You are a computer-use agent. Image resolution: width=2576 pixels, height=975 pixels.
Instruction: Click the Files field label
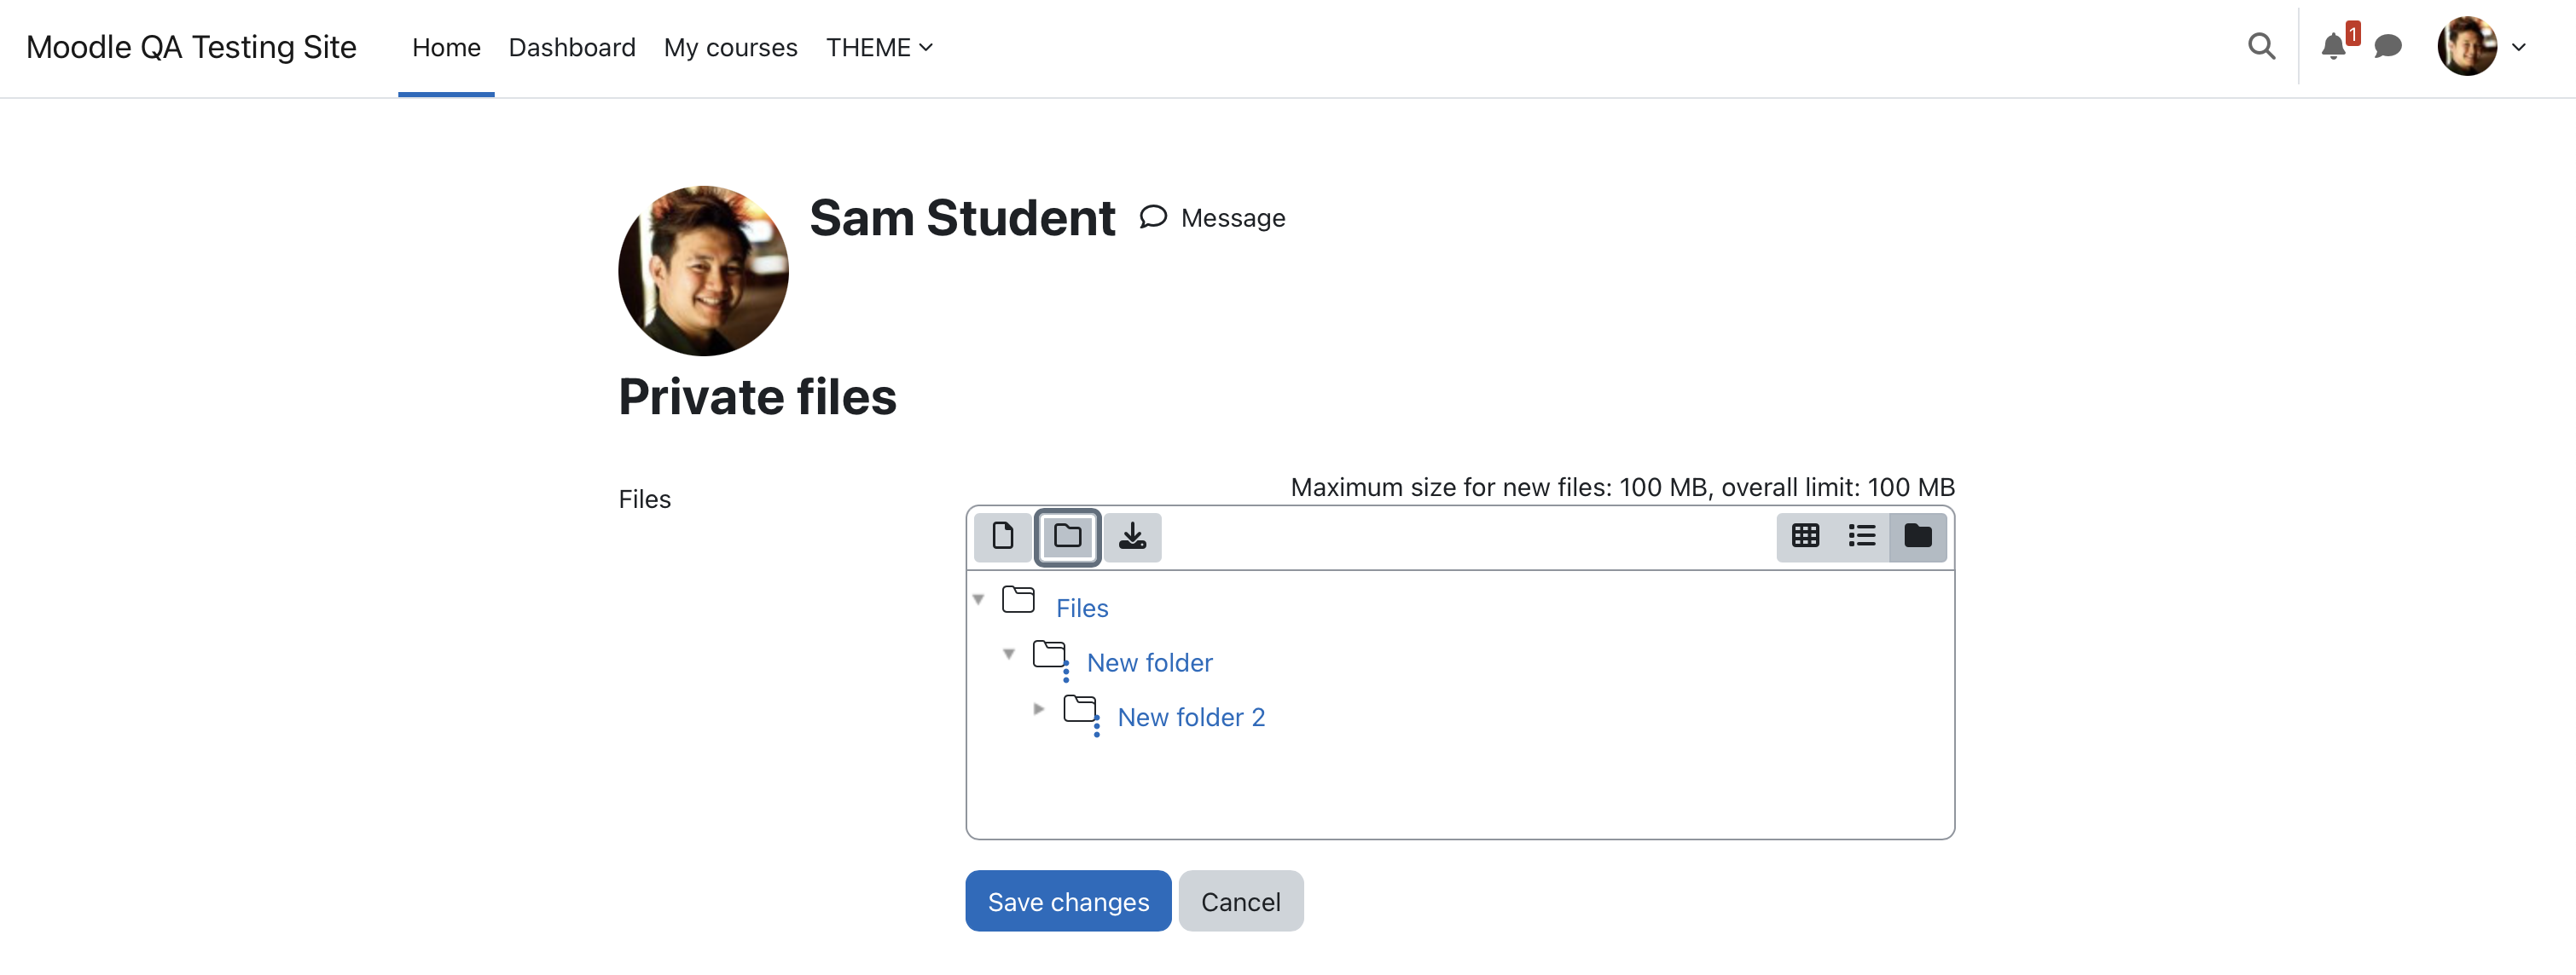(x=644, y=499)
